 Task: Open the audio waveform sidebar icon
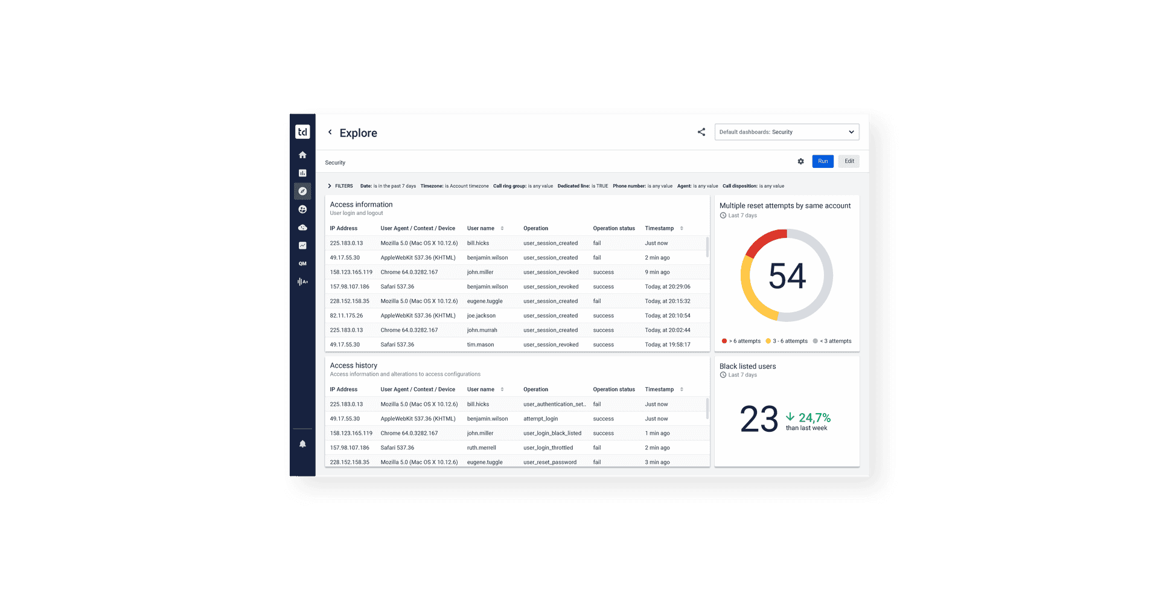click(x=302, y=281)
